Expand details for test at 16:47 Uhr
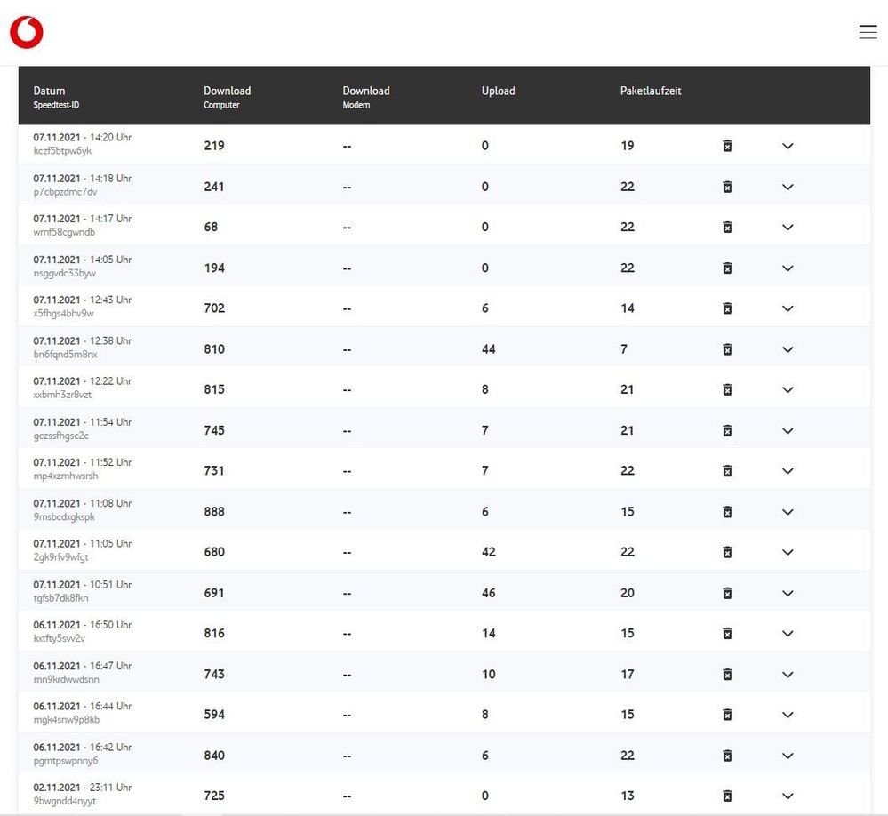 [x=788, y=675]
